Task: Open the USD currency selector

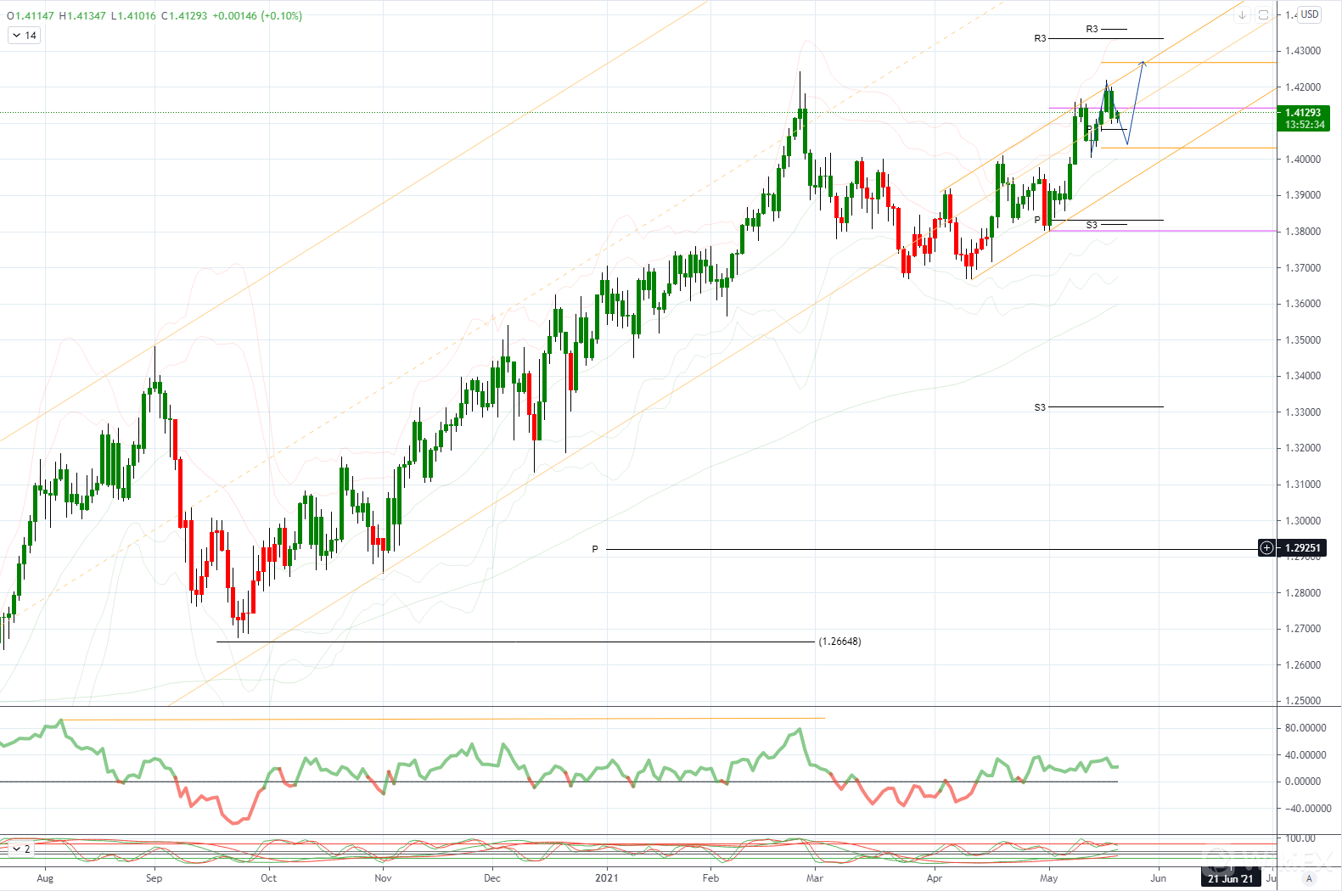Action: pyautogui.click(x=1310, y=14)
